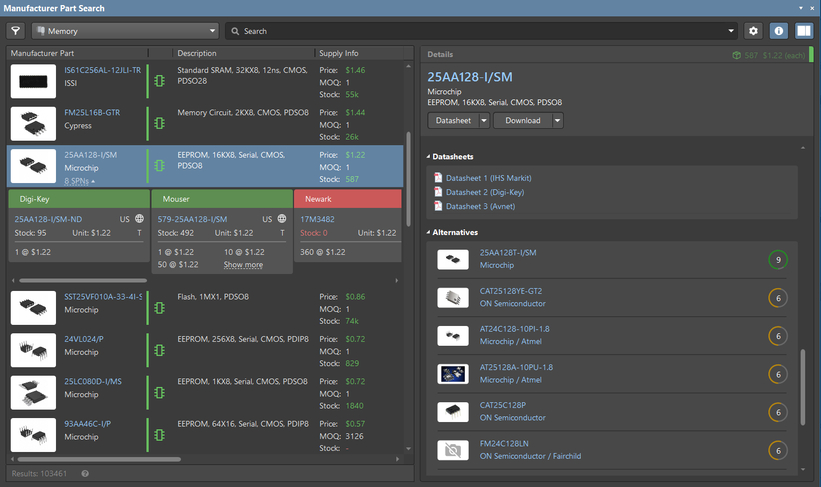Open the Newark supplier header
821x487 pixels.
[348, 199]
